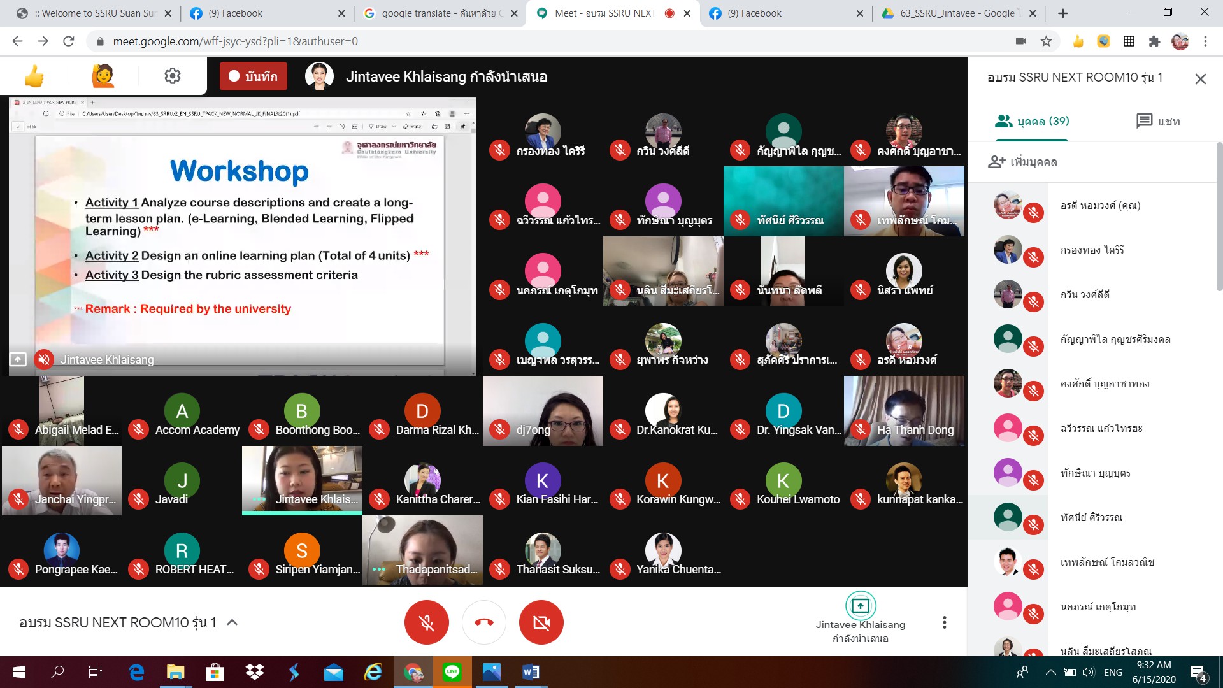Select เทพลักษณ์ โกมลวณิช in people list
The image size is (1223, 688).
coord(1092,562)
